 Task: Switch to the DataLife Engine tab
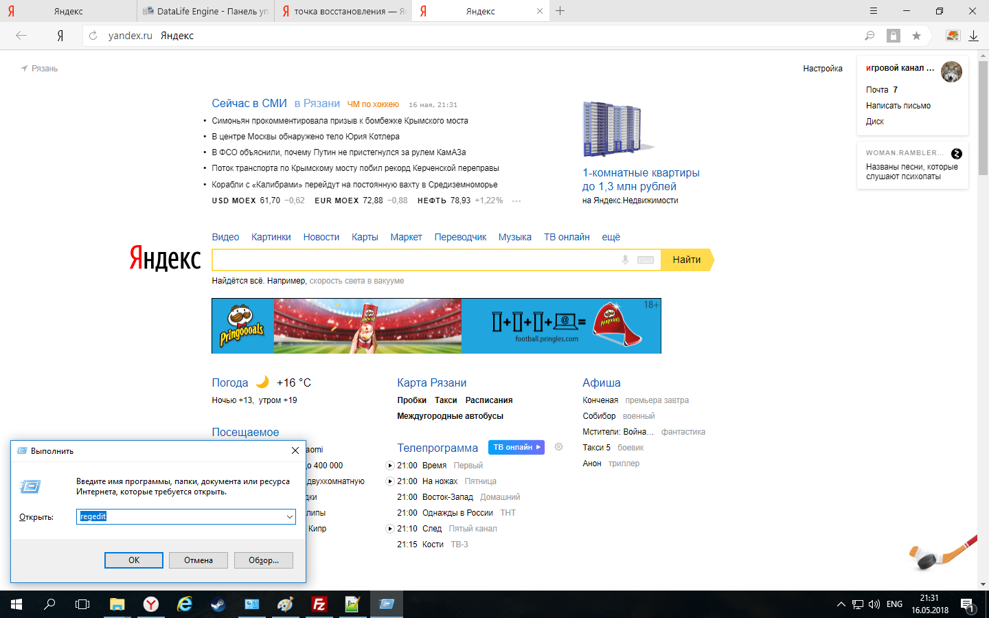[x=205, y=11]
